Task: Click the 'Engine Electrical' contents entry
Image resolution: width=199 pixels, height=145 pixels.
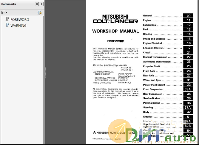Action: click(152, 43)
